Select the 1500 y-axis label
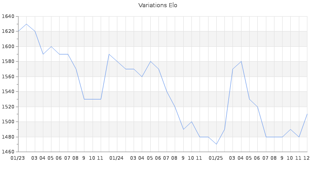316x180 pixels. tap(8, 122)
